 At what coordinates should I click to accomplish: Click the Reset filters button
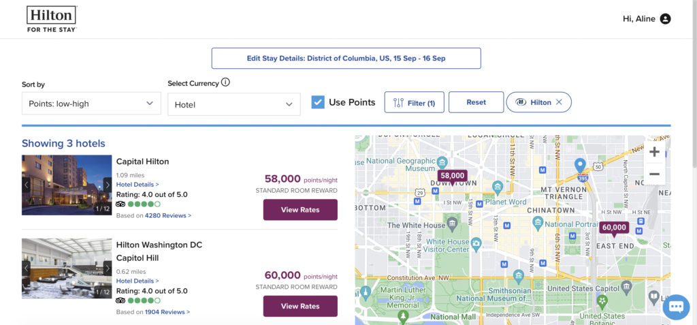pos(476,102)
